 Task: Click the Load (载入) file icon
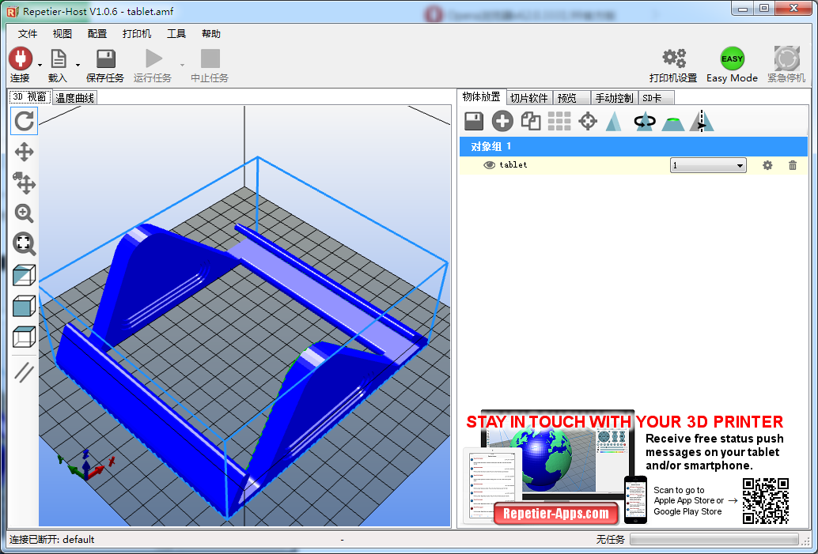[x=58, y=58]
